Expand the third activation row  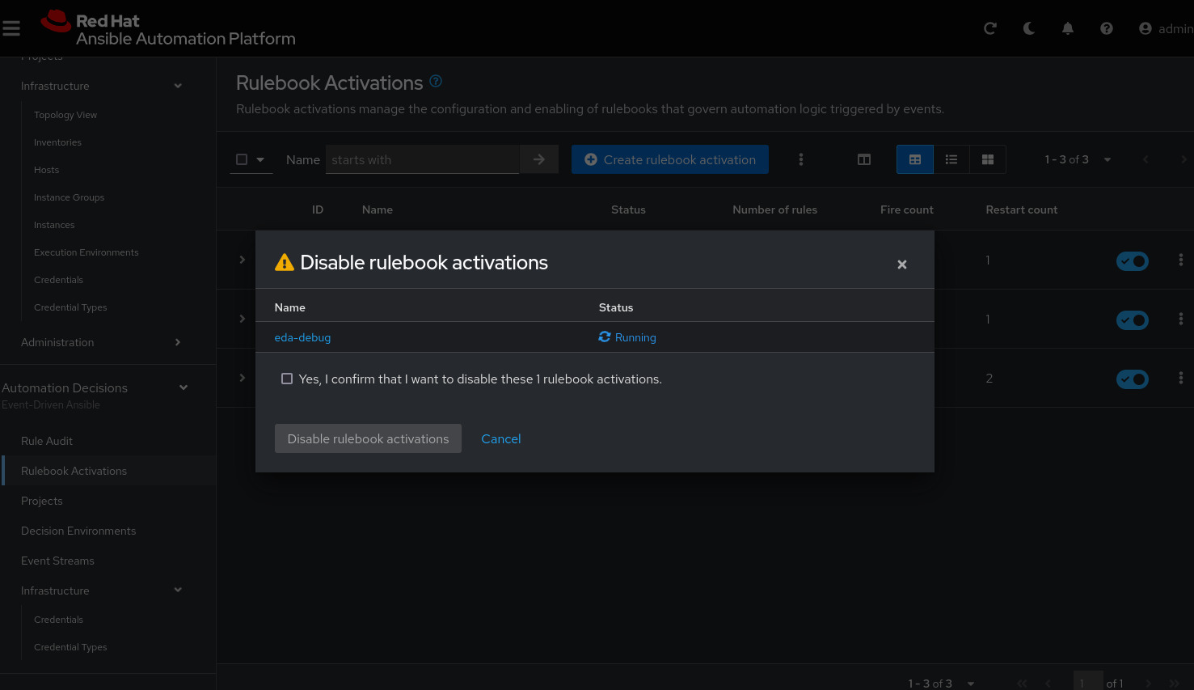click(x=243, y=378)
